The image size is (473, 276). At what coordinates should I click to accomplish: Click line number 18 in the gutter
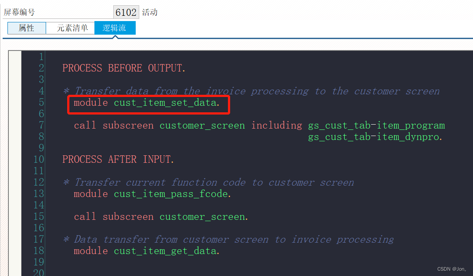[x=39, y=251]
